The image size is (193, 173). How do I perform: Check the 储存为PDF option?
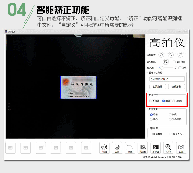tap(171, 134)
